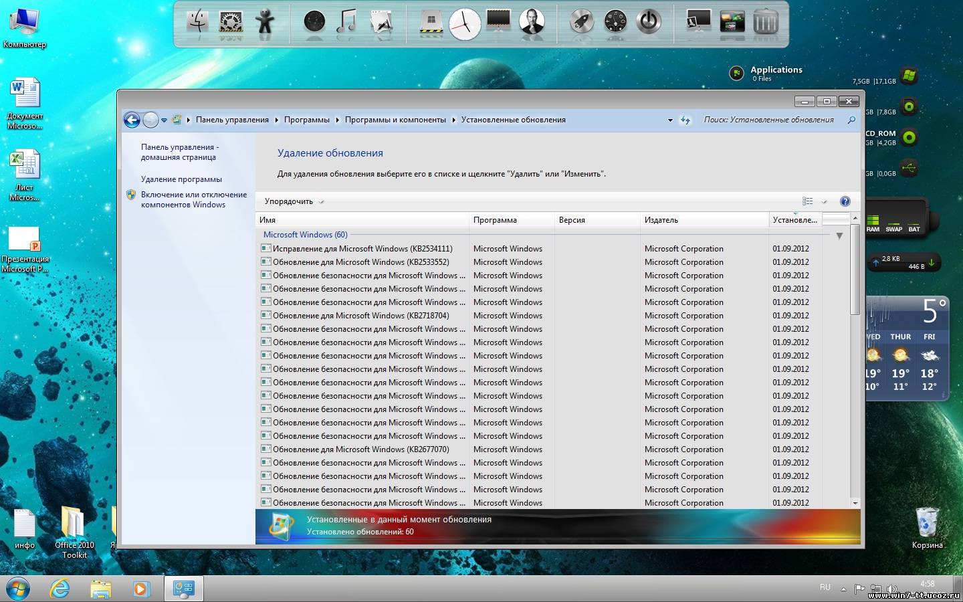Expand the arrow after Панель управления breadcrumb
The image size is (963, 602).
[276, 120]
